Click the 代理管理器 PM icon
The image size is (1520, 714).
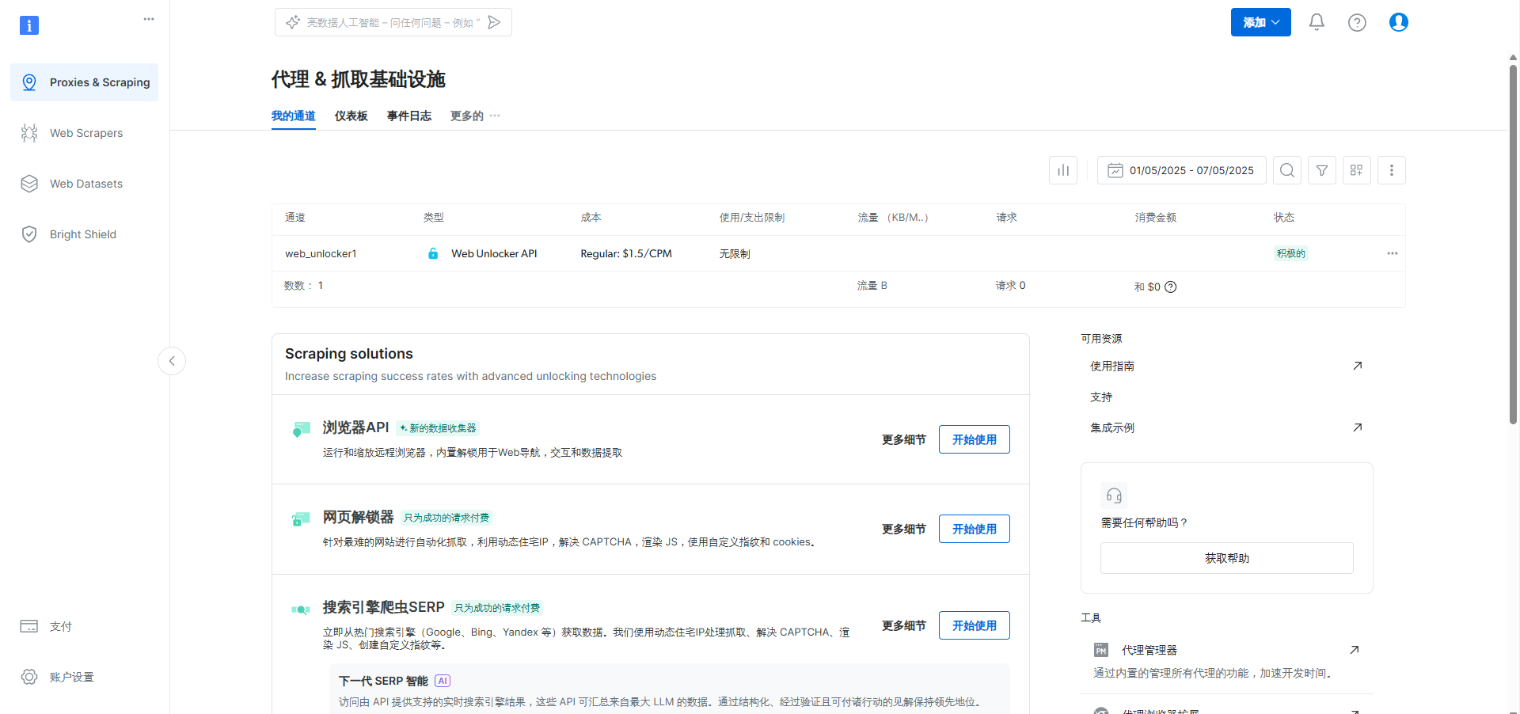point(1101,650)
